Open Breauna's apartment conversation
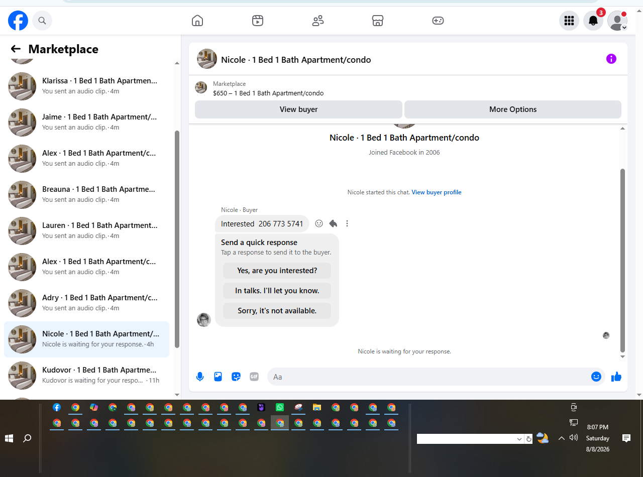 coord(86,194)
